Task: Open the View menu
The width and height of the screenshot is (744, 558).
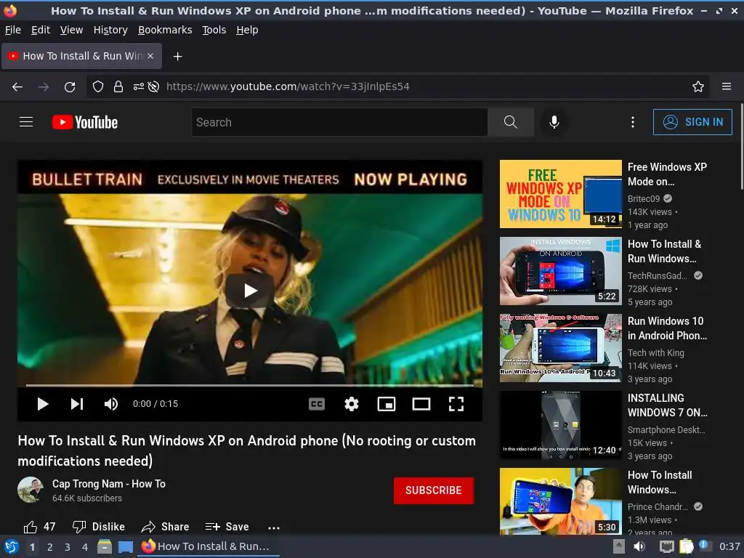Action: (x=72, y=30)
